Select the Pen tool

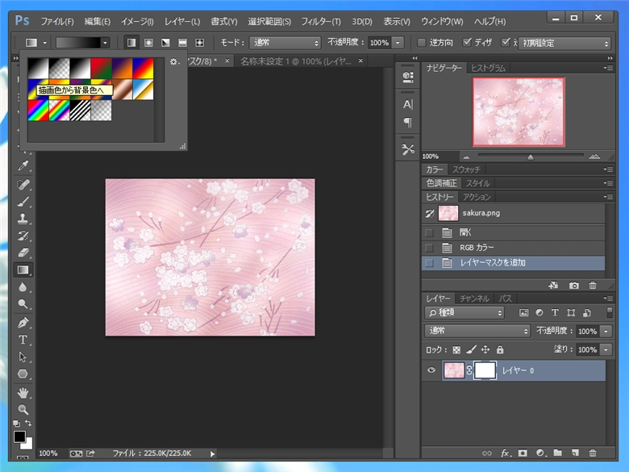tap(23, 323)
